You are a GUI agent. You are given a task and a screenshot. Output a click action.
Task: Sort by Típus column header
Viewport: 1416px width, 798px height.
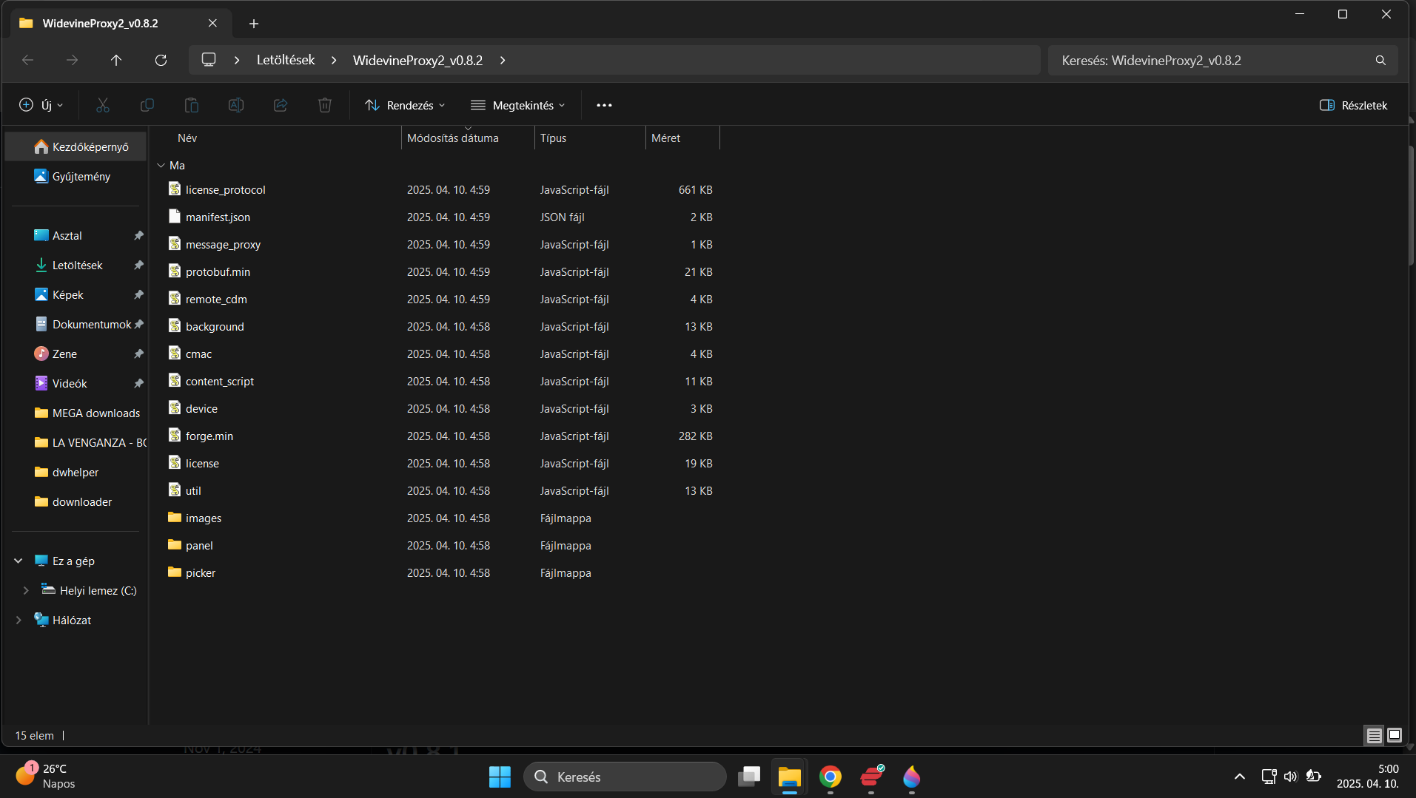(x=553, y=138)
